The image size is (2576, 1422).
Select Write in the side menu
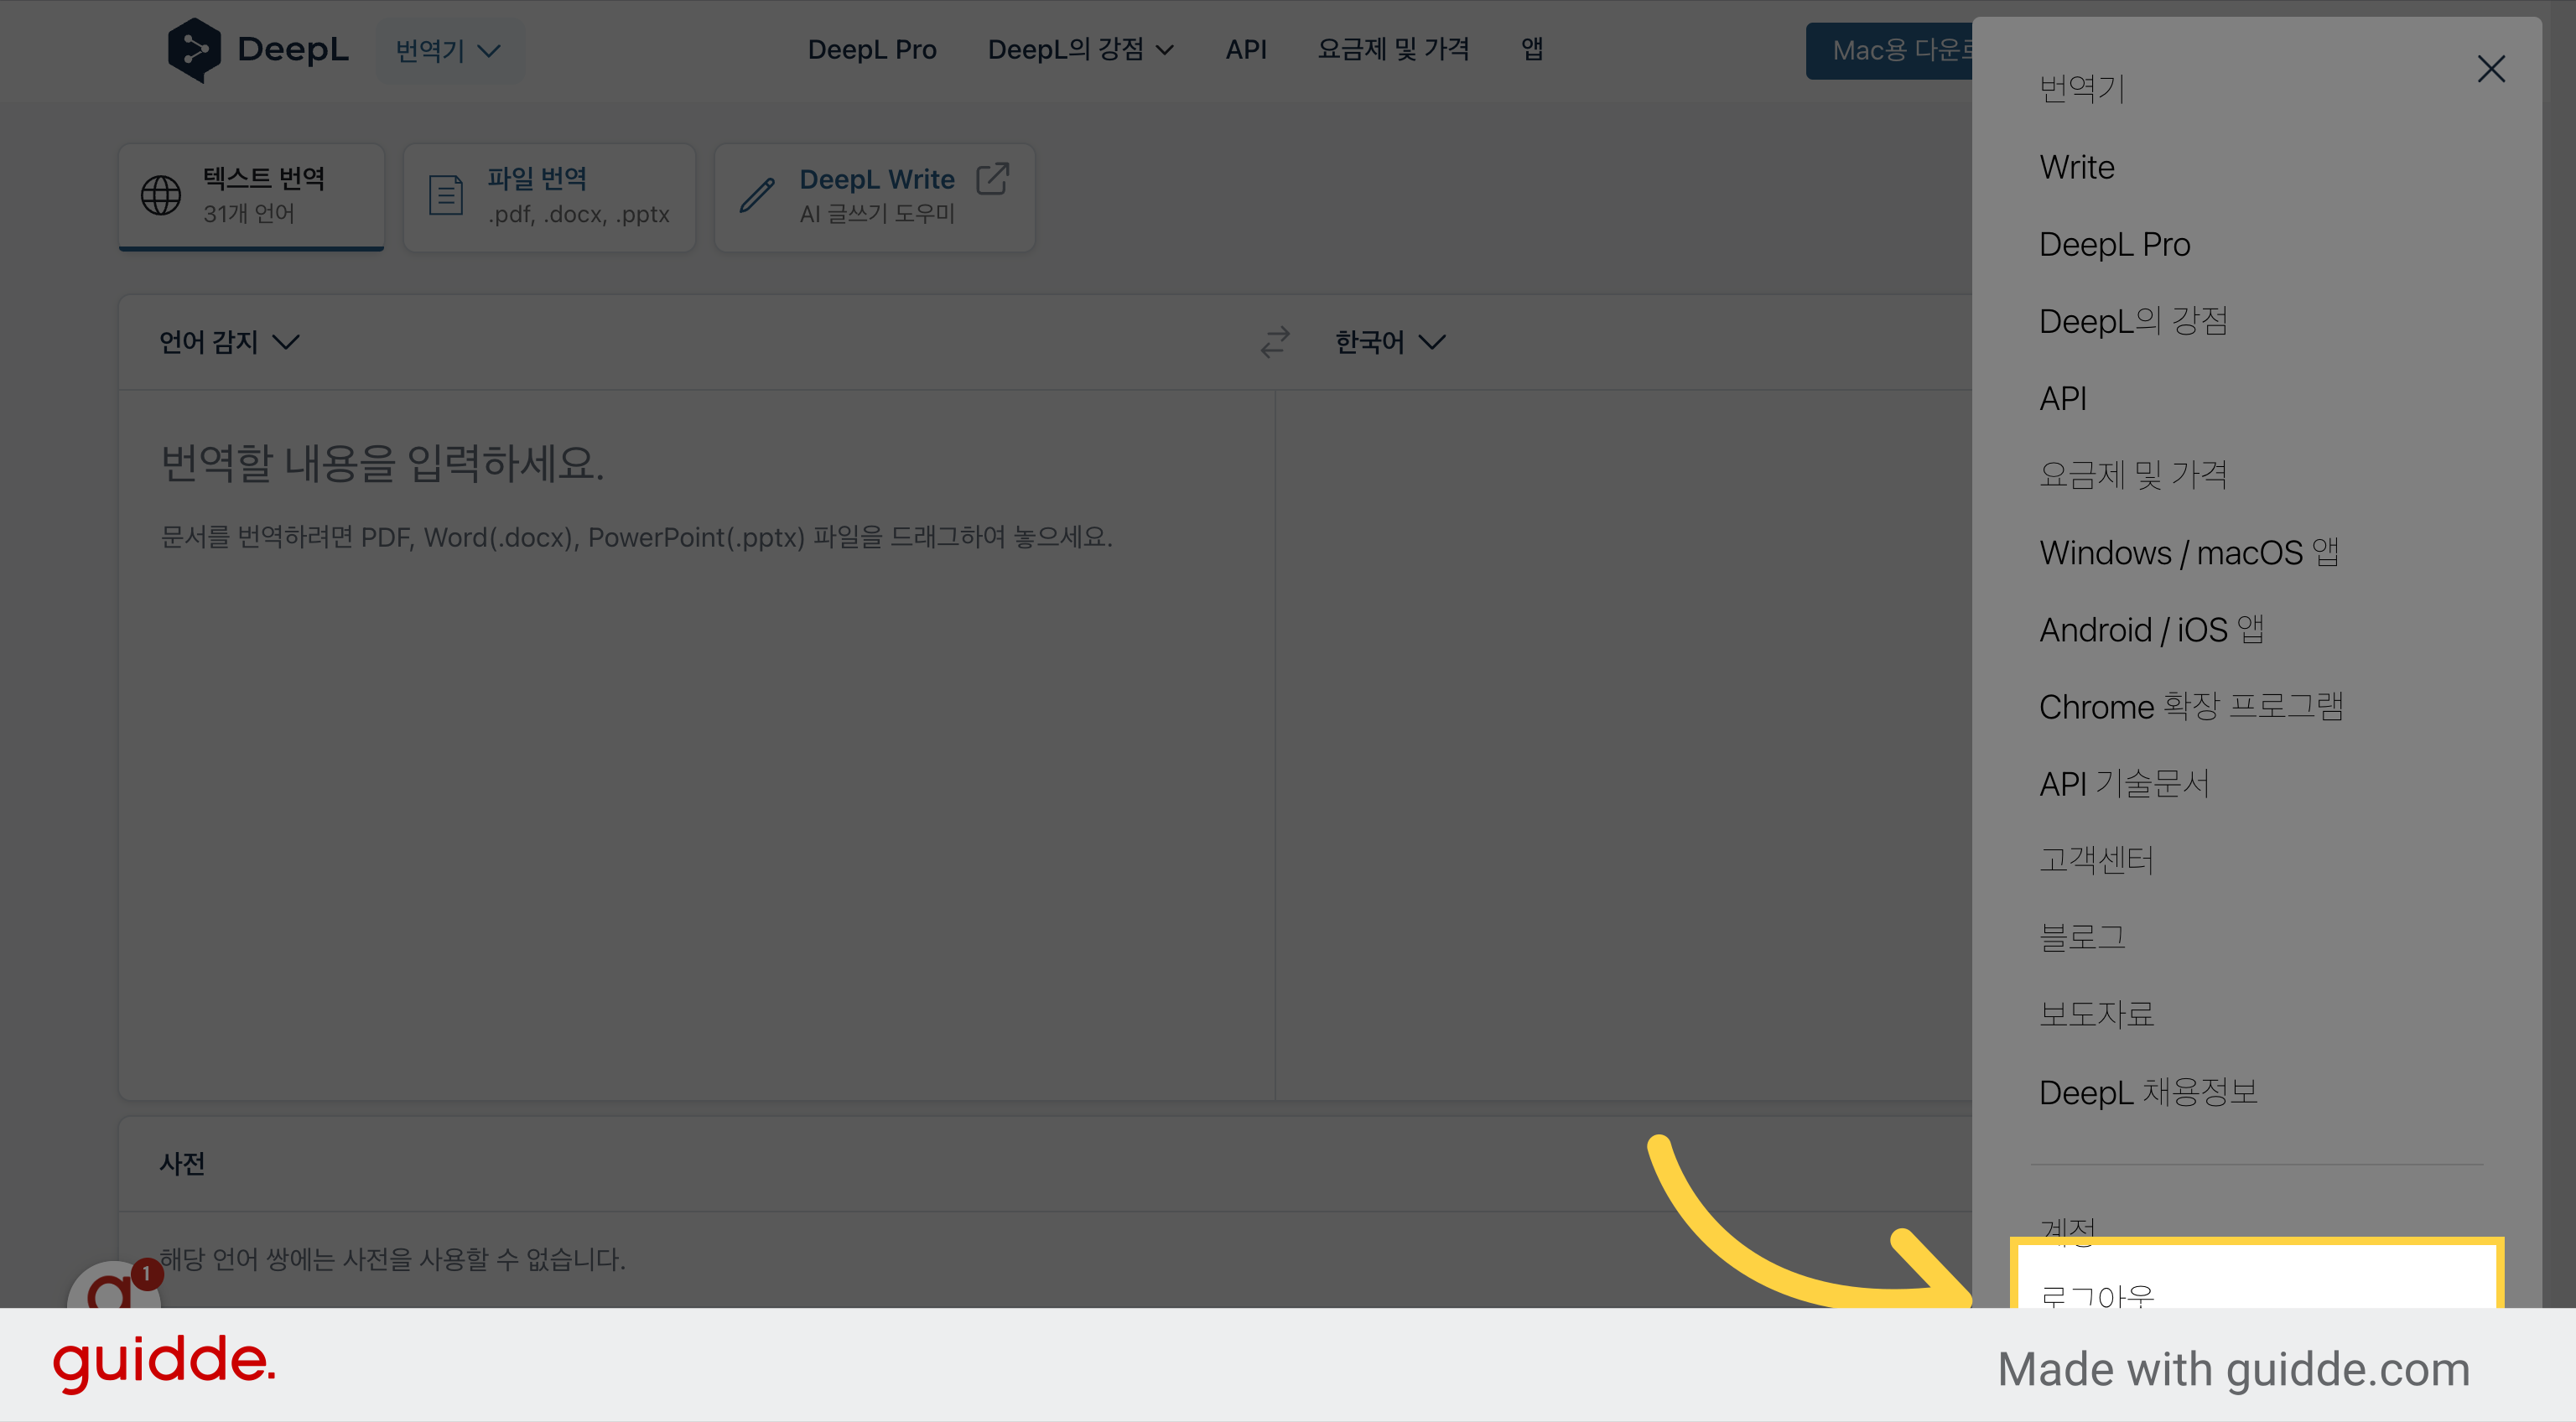point(2077,167)
